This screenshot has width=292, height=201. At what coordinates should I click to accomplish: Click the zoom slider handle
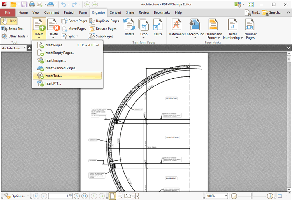click(252, 196)
